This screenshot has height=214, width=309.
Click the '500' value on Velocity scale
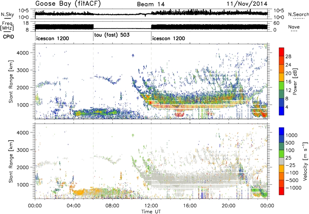290,143
